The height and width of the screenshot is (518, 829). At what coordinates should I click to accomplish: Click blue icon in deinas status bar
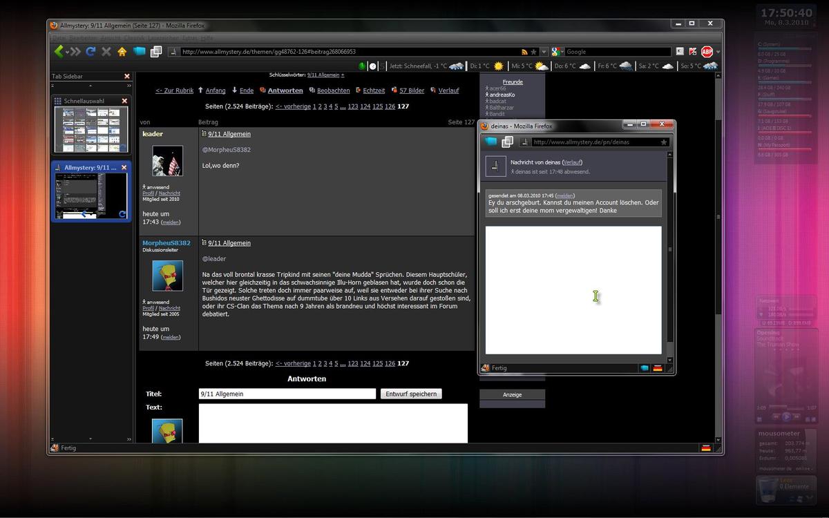coord(645,368)
